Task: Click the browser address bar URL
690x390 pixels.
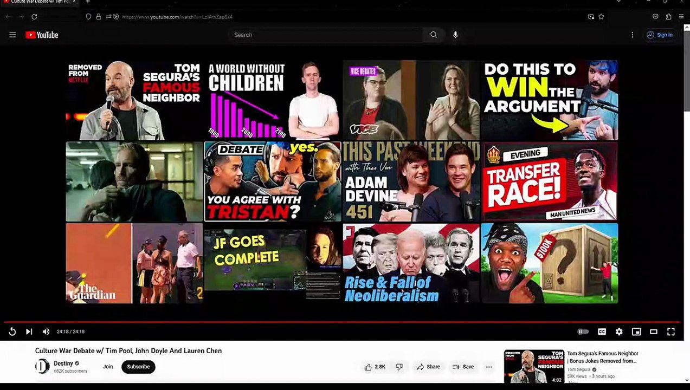Action: point(177,17)
